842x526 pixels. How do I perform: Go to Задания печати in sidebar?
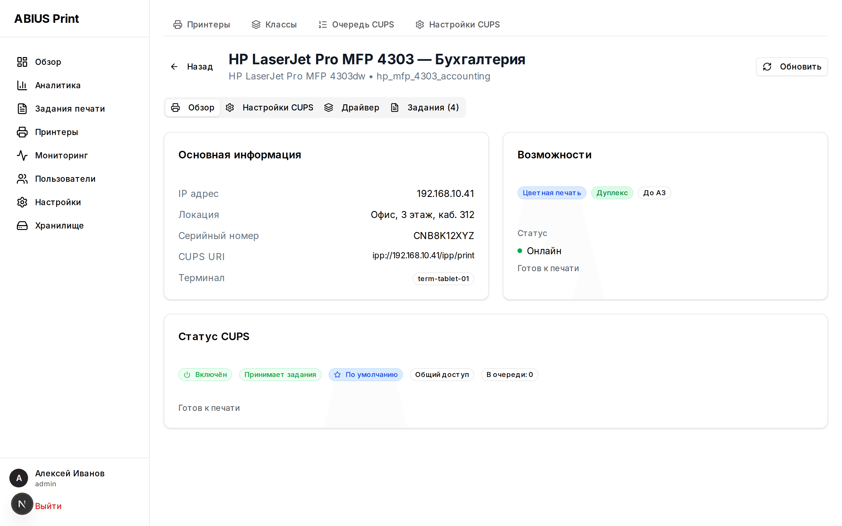point(75,108)
